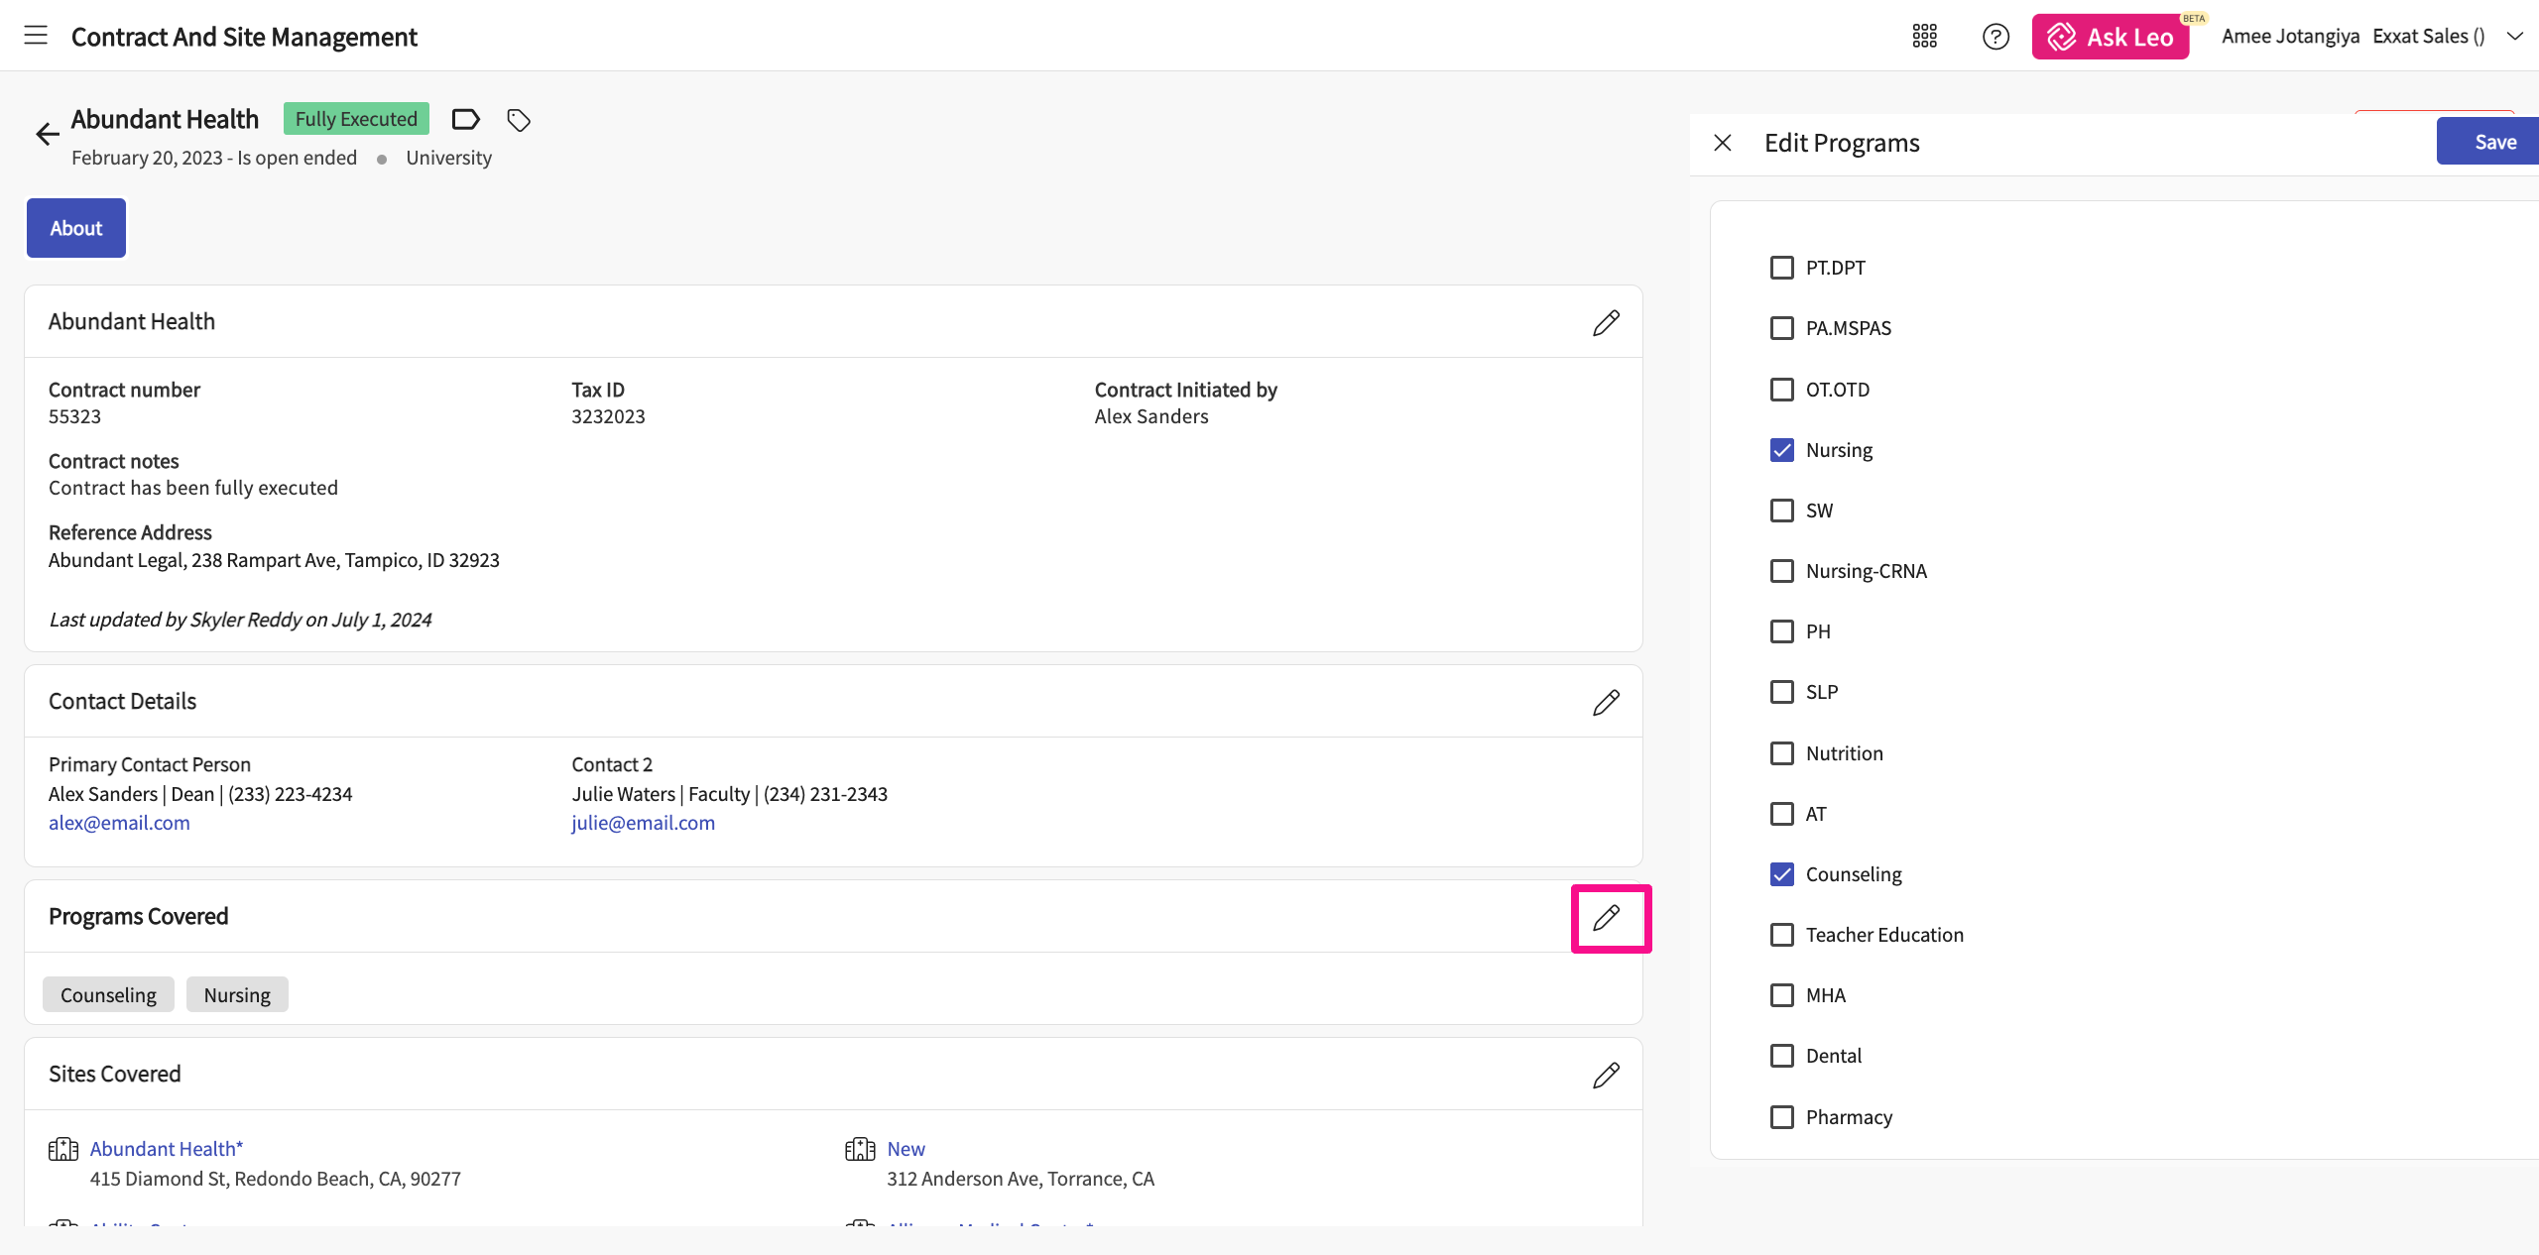Open alex@email.com email link

click(x=119, y=823)
